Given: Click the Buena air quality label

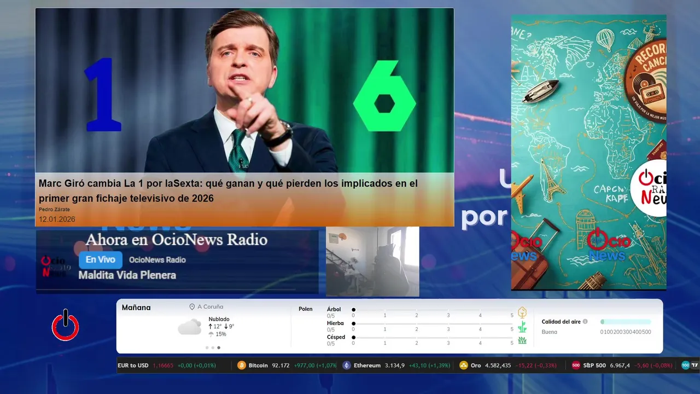Looking at the screenshot, I should [550, 332].
